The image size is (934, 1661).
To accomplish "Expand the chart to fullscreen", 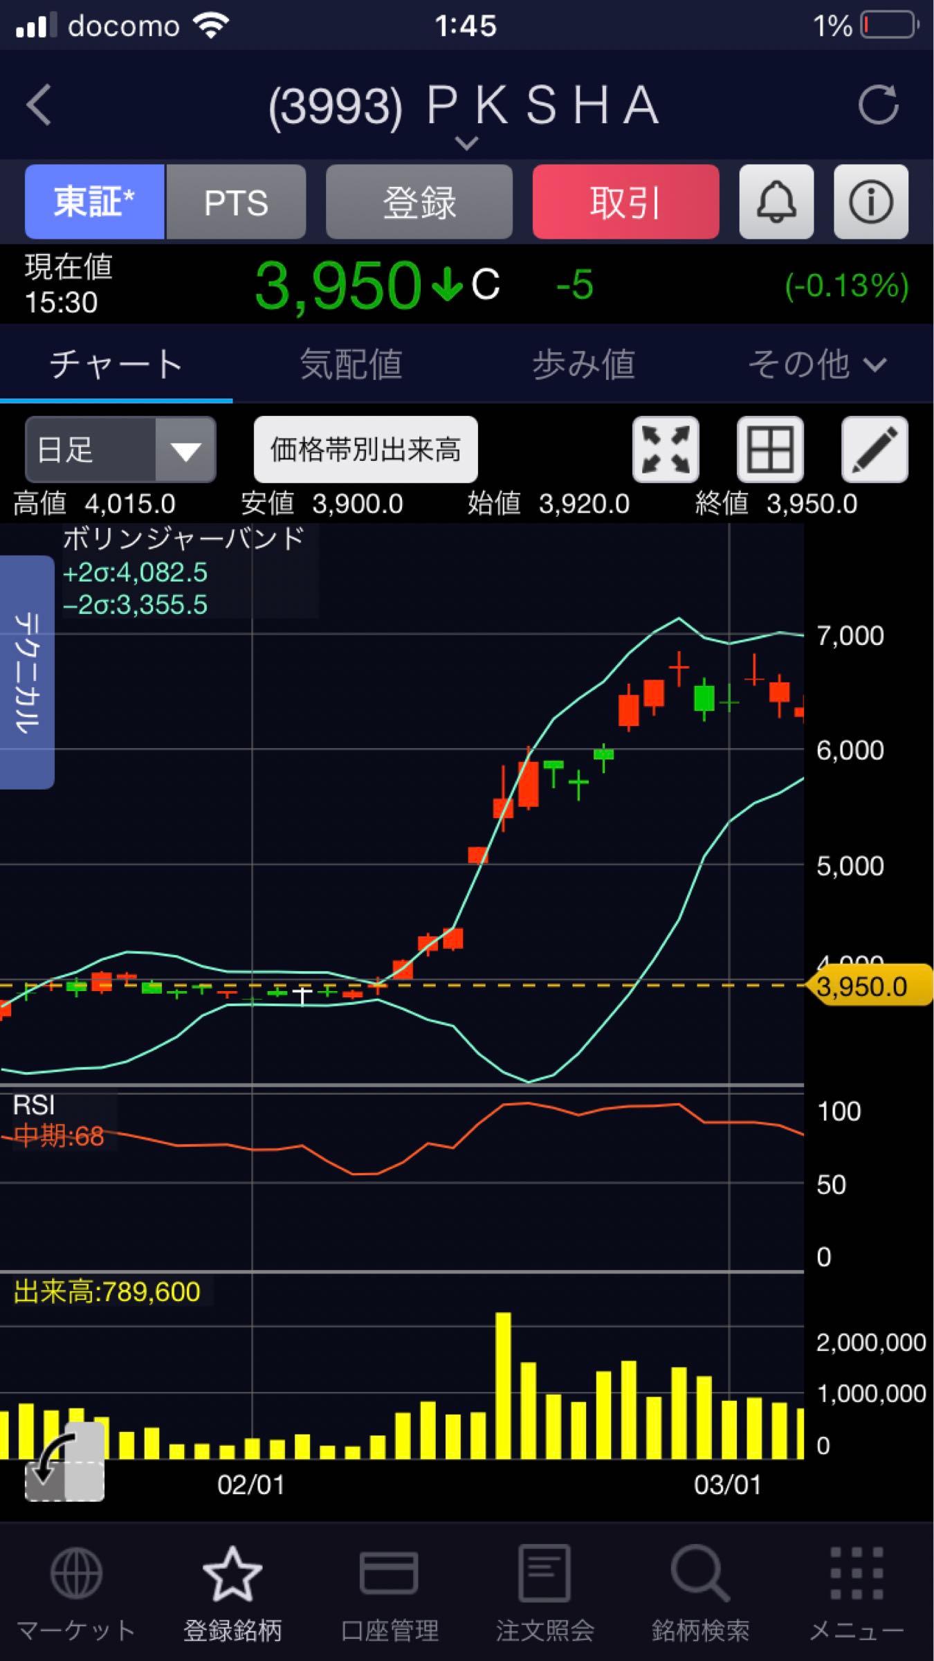I will pyautogui.click(x=665, y=449).
